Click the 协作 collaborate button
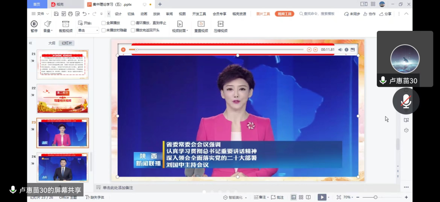 pyautogui.click(x=370, y=14)
